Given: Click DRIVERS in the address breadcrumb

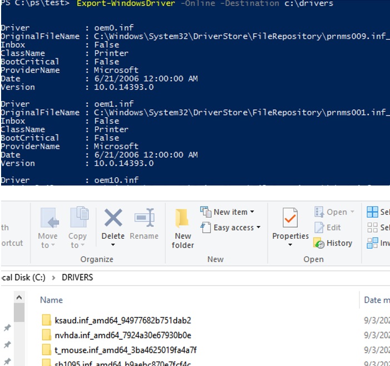Looking at the screenshot, I should [77, 277].
